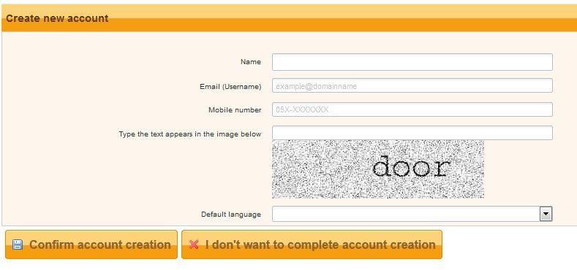This screenshot has width=577, height=270.
Task: Focus the Email (Username) field
Action: [412, 85]
